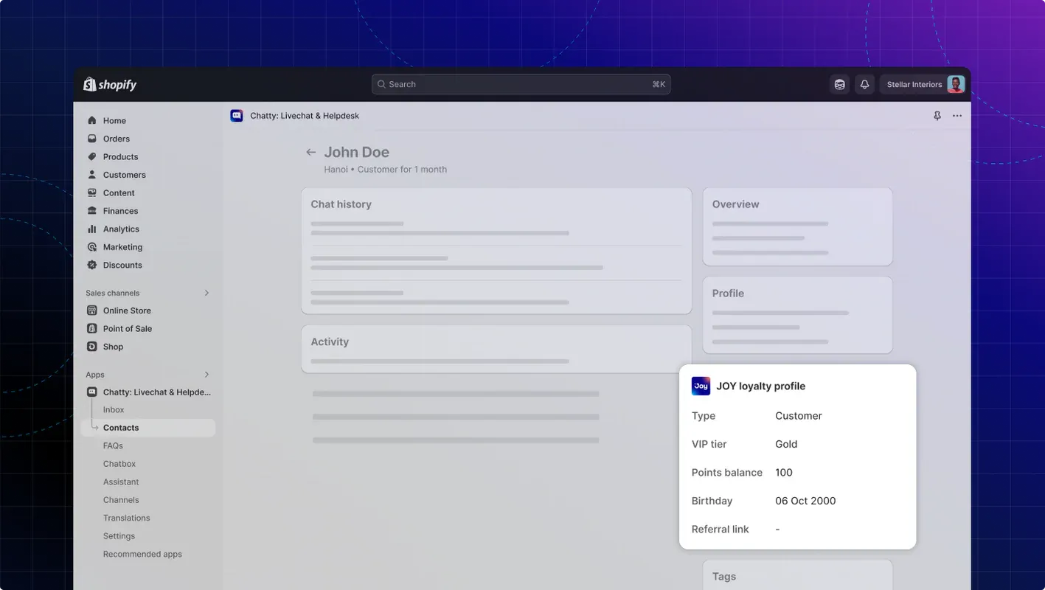
Task: Open Recommended apps
Action: [142, 553]
